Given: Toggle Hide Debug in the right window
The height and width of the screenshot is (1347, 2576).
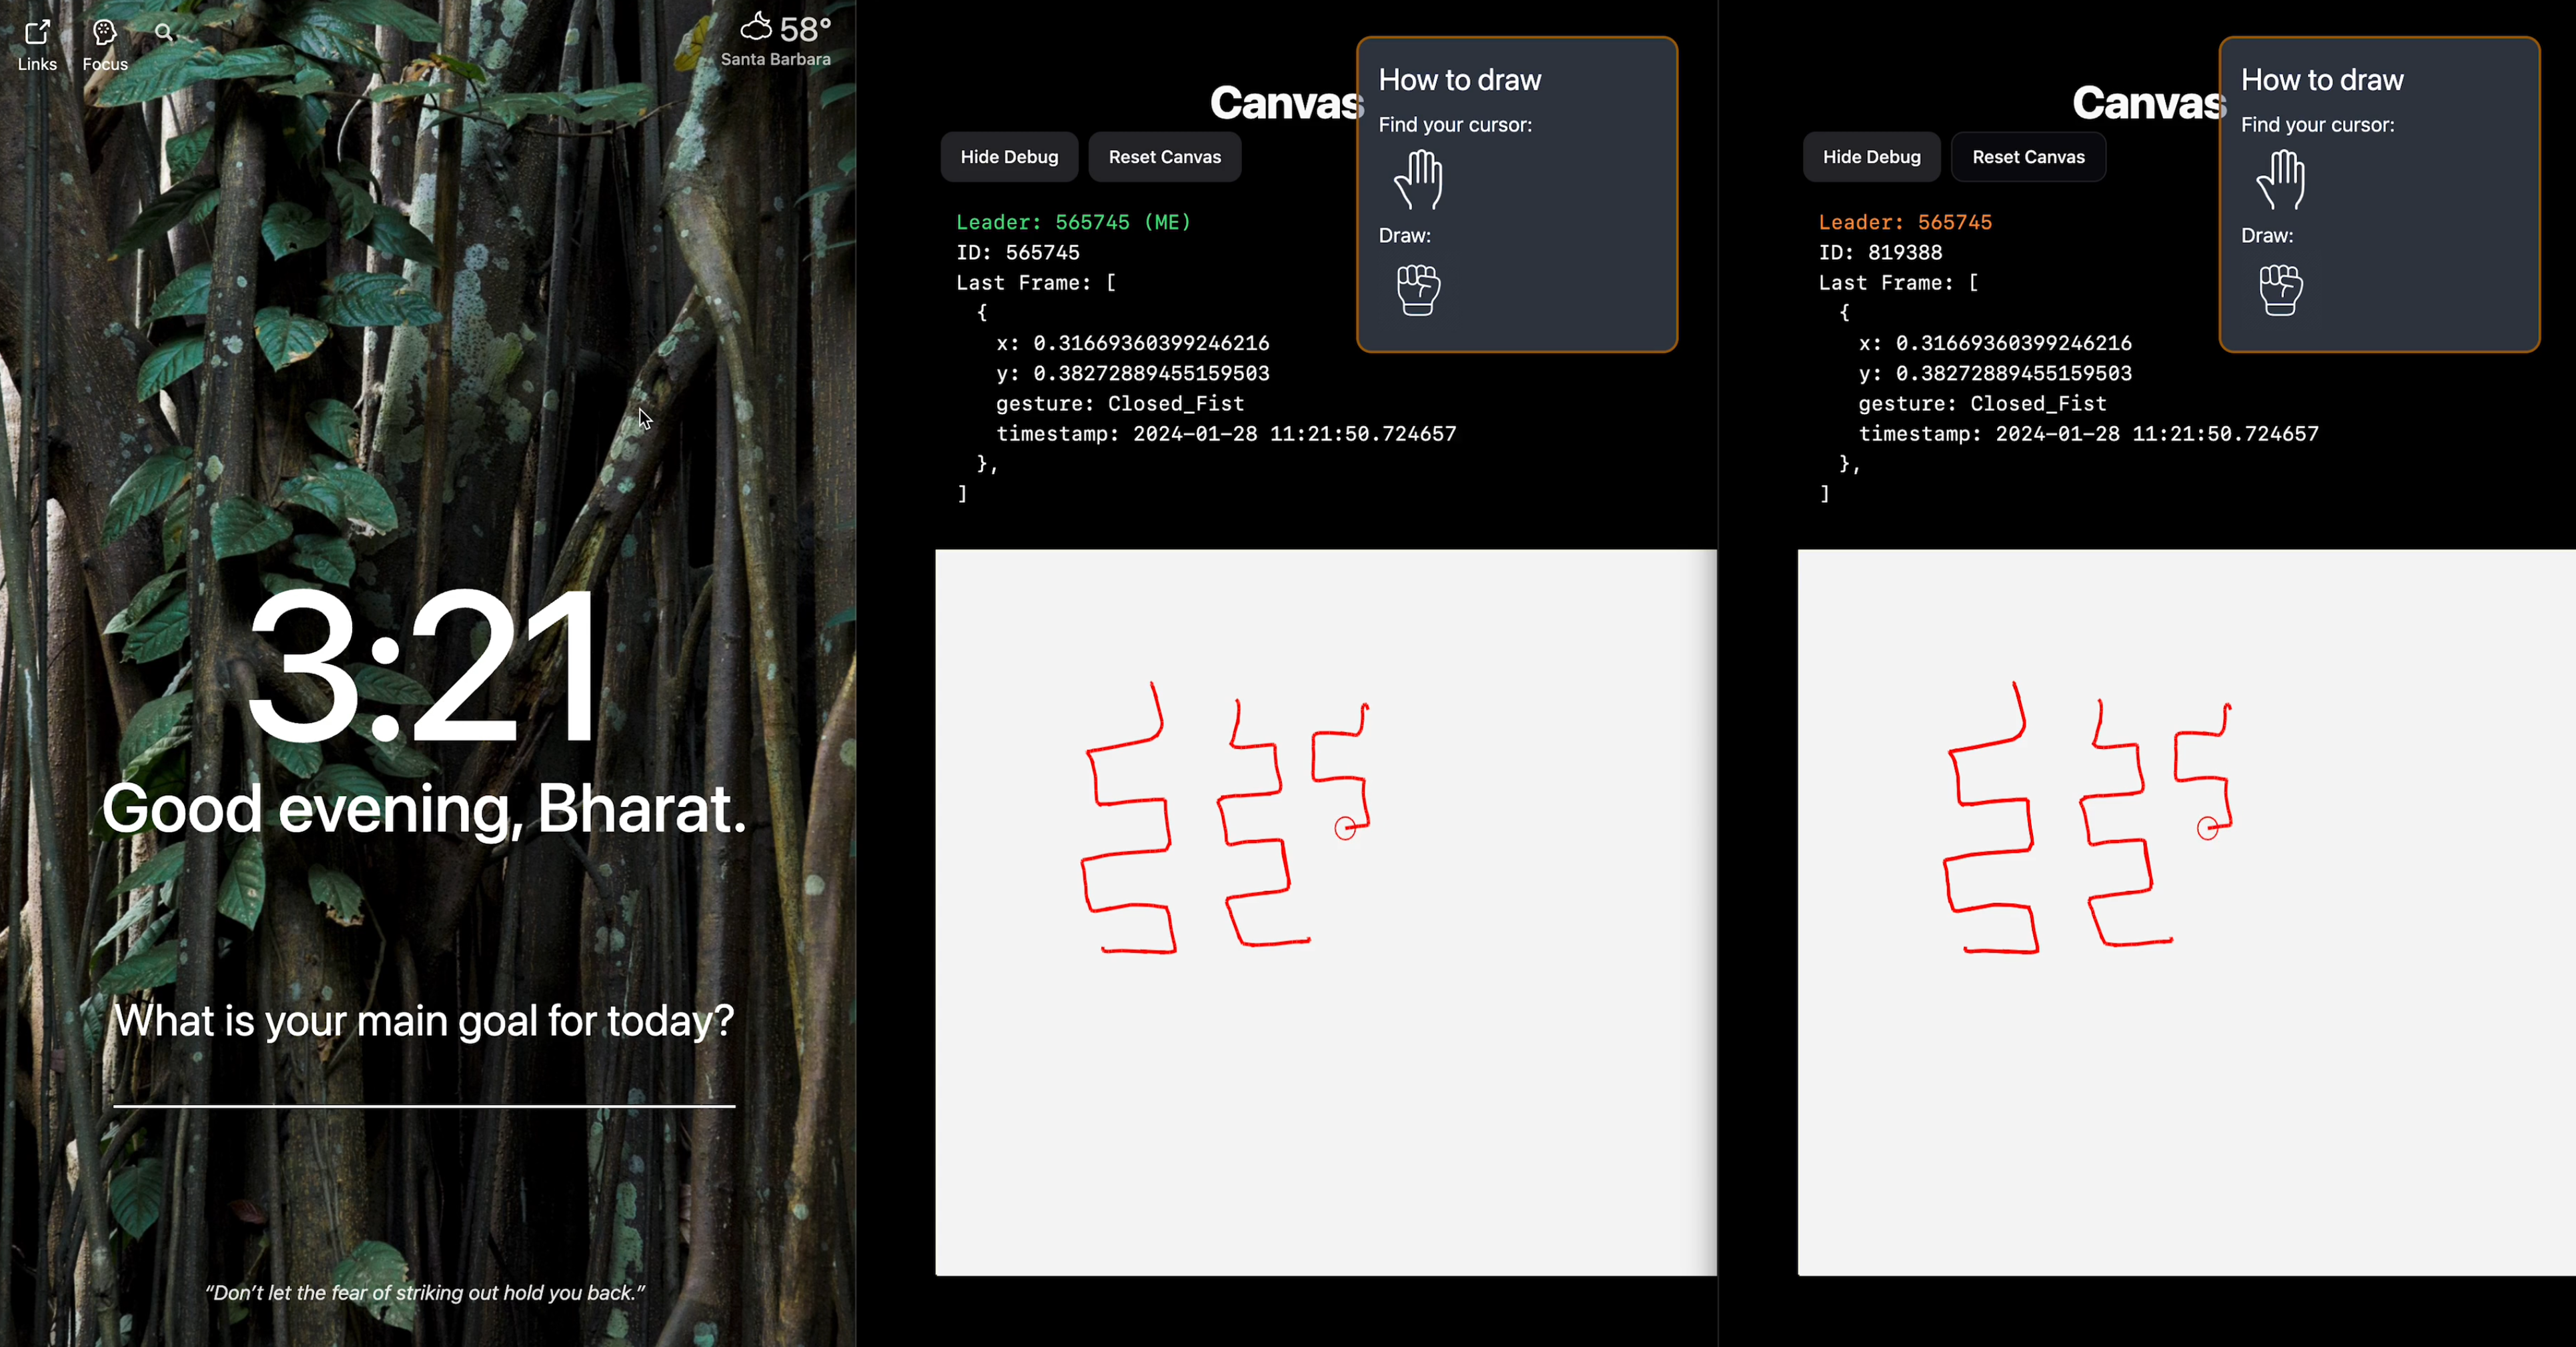Looking at the screenshot, I should pyautogui.click(x=1871, y=157).
